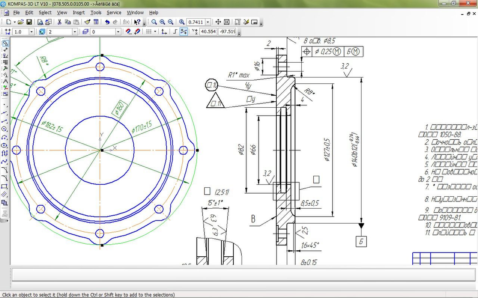Viewport: 478px width, 298px height.
Task: Select the Circle drawing tool
Action: [x=5, y=129]
